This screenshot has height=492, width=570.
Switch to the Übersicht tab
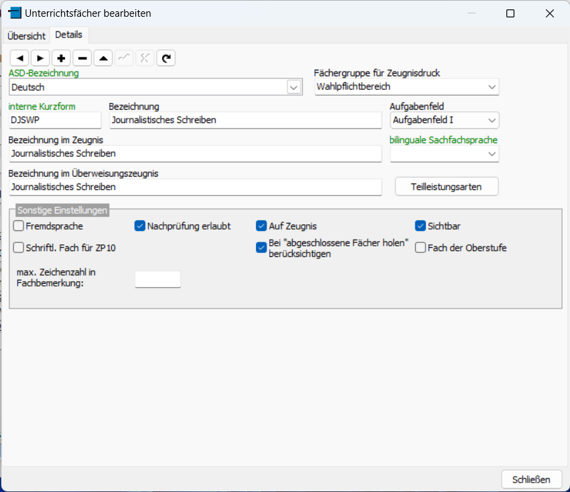pyautogui.click(x=26, y=36)
